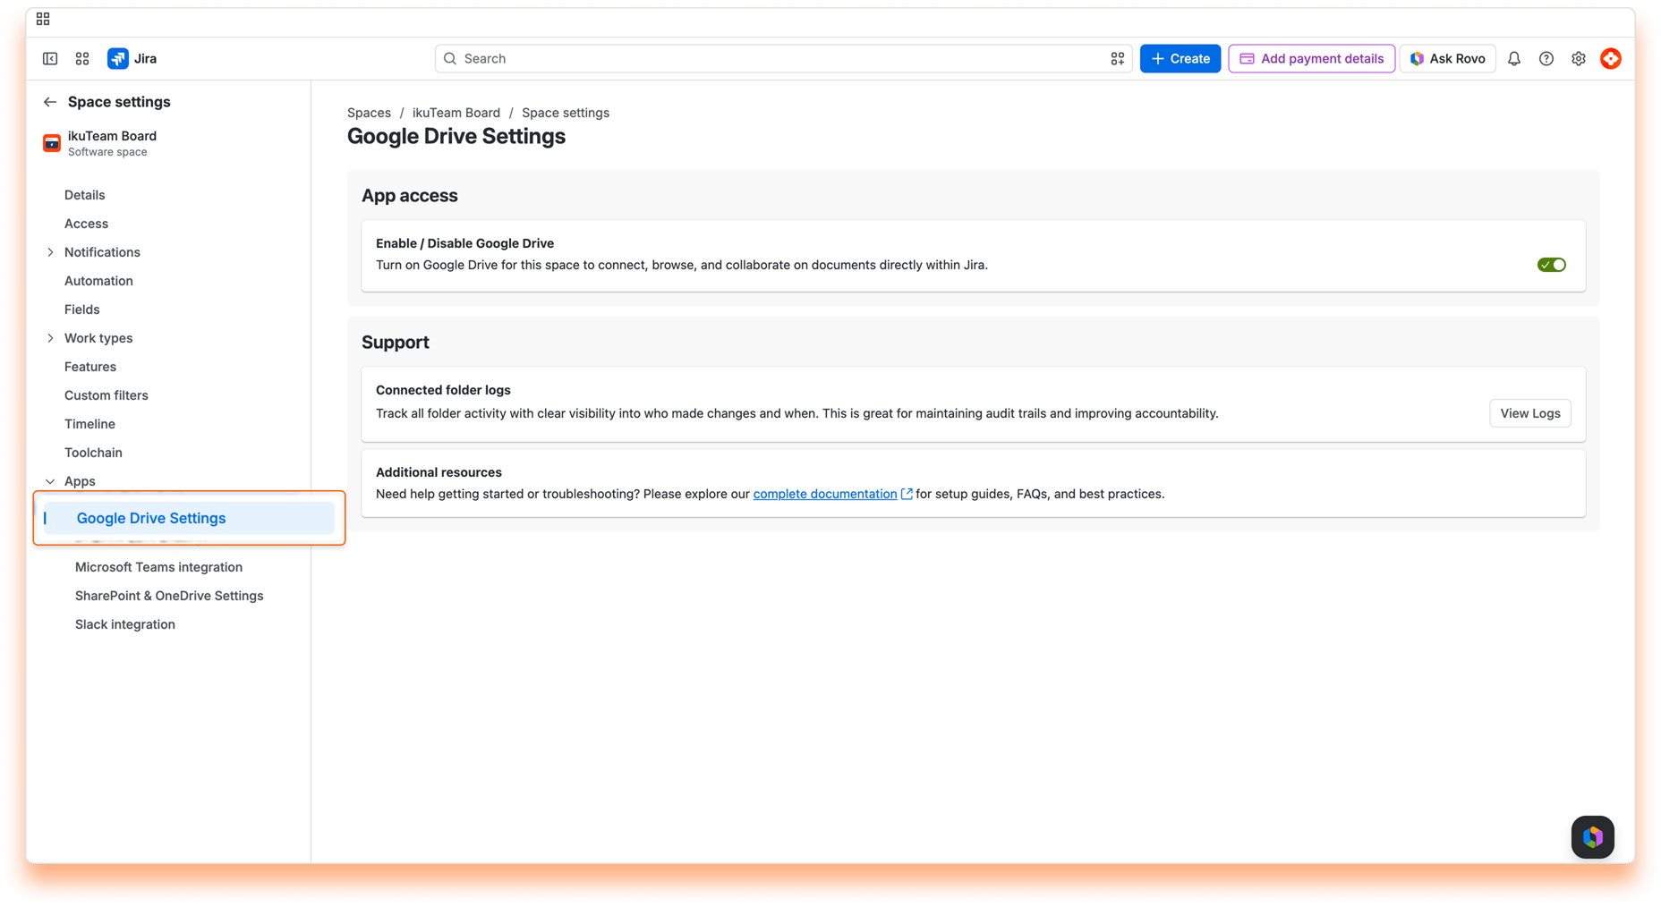1661x907 pixels.
Task: Expand the Notifications section
Action: point(50,252)
